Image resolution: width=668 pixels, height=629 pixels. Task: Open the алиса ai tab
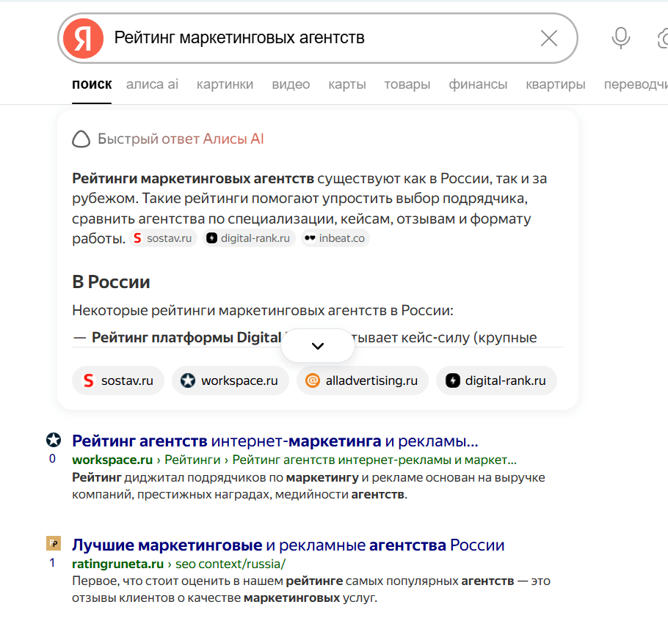(152, 84)
